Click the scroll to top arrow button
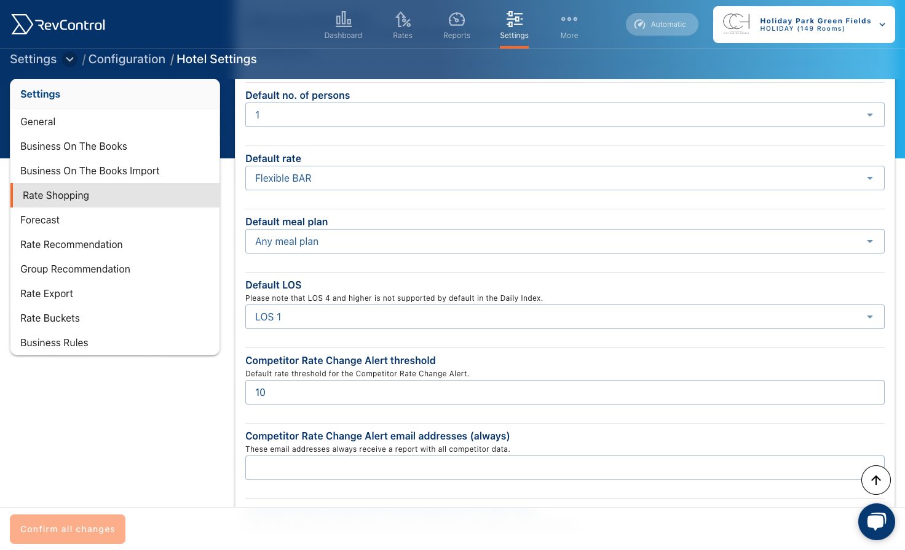 [x=876, y=480]
